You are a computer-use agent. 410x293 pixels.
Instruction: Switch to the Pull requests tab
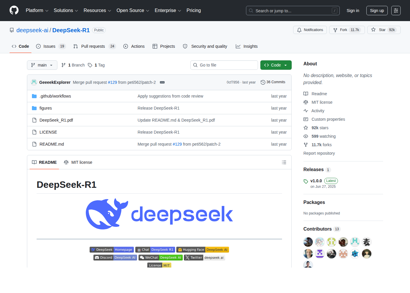click(x=95, y=46)
